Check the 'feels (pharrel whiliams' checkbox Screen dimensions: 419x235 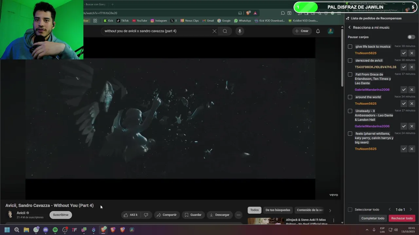point(350,133)
